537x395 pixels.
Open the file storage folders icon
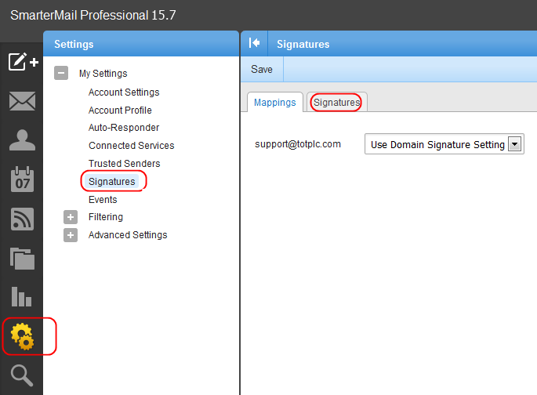[x=22, y=259]
